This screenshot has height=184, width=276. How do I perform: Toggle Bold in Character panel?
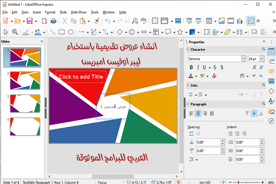191,68
